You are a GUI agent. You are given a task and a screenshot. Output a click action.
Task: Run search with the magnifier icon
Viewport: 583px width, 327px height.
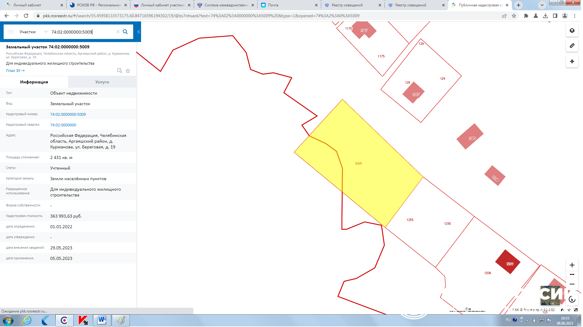click(125, 32)
